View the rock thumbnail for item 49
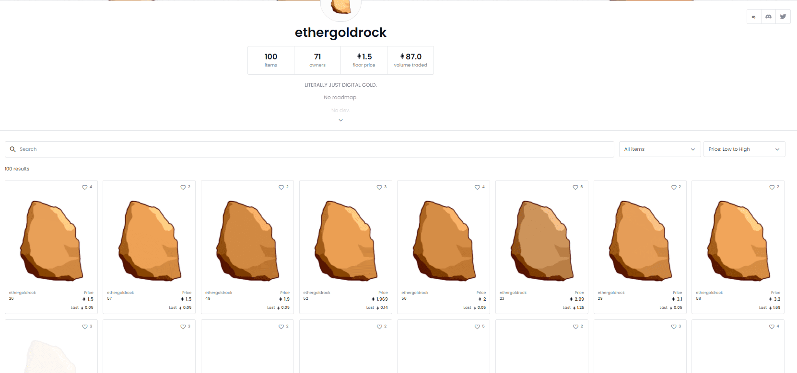797x373 pixels. tap(247, 240)
